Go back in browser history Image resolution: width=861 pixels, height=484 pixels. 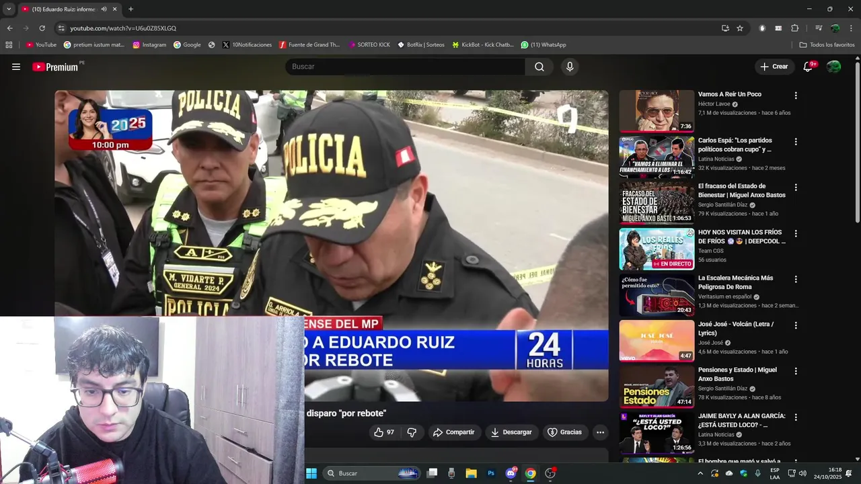click(9, 28)
